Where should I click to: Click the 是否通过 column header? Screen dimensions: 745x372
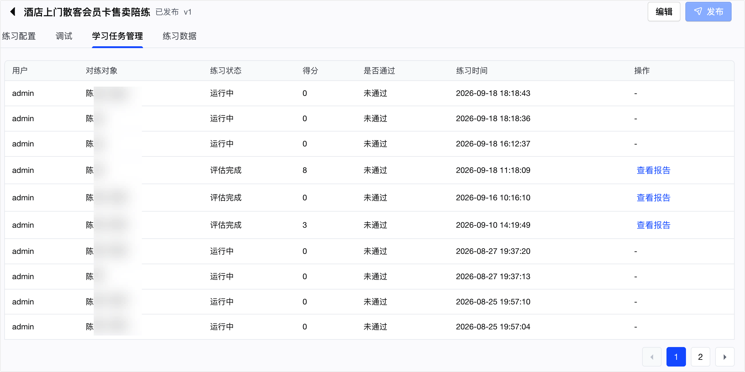click(x=379, y=71)
